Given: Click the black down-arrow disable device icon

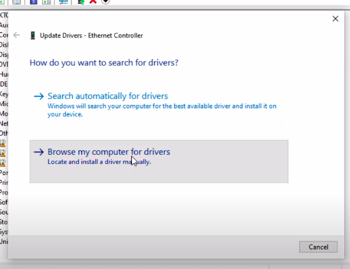Looking at the screenshot, I should coord(106,2).
